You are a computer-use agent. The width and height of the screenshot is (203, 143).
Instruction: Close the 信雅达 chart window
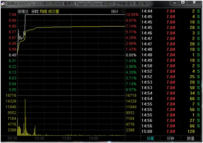(x=194, y=3)
